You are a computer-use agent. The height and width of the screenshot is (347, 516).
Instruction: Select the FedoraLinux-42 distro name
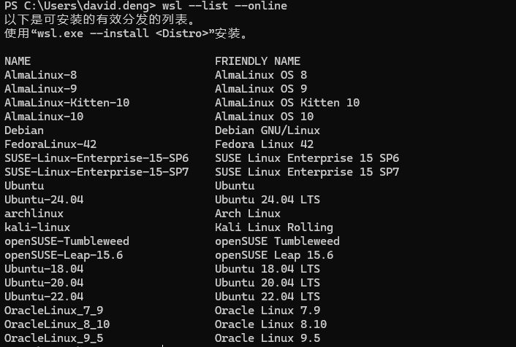(50, 144)
